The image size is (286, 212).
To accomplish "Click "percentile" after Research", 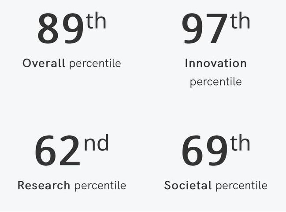I will point(100,186).
